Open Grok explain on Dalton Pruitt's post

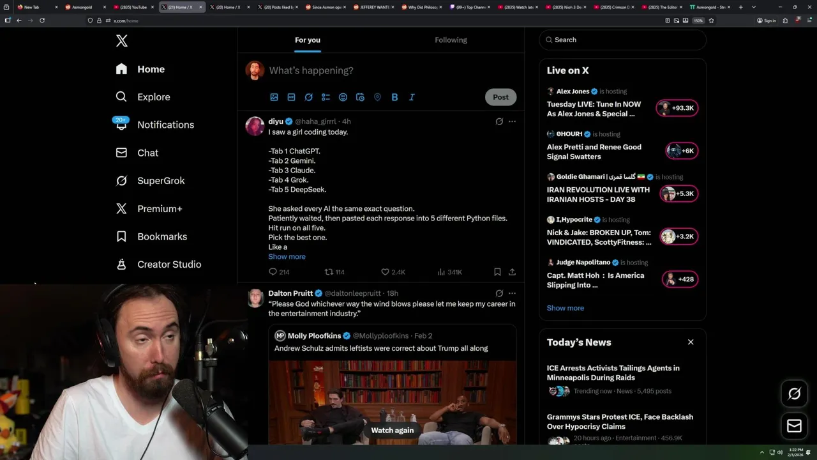click(499, 293)
